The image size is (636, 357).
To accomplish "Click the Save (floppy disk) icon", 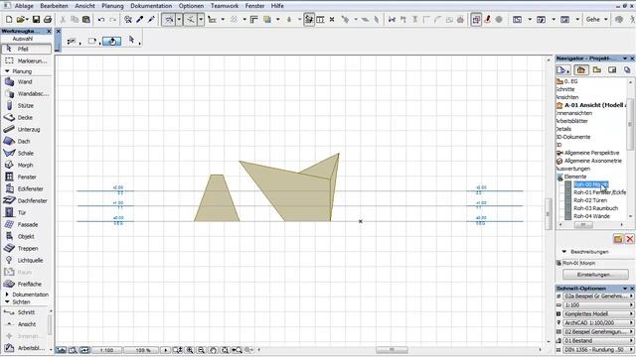I will [36, 19].
